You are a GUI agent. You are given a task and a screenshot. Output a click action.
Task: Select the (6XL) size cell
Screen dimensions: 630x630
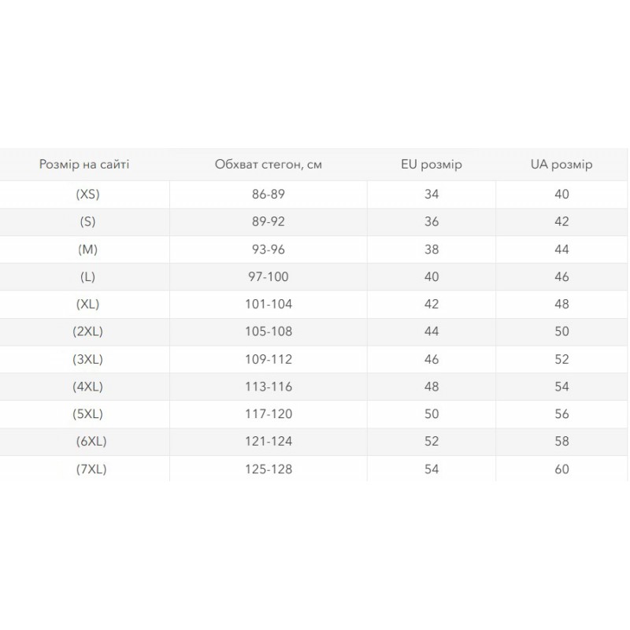(91, 441)
